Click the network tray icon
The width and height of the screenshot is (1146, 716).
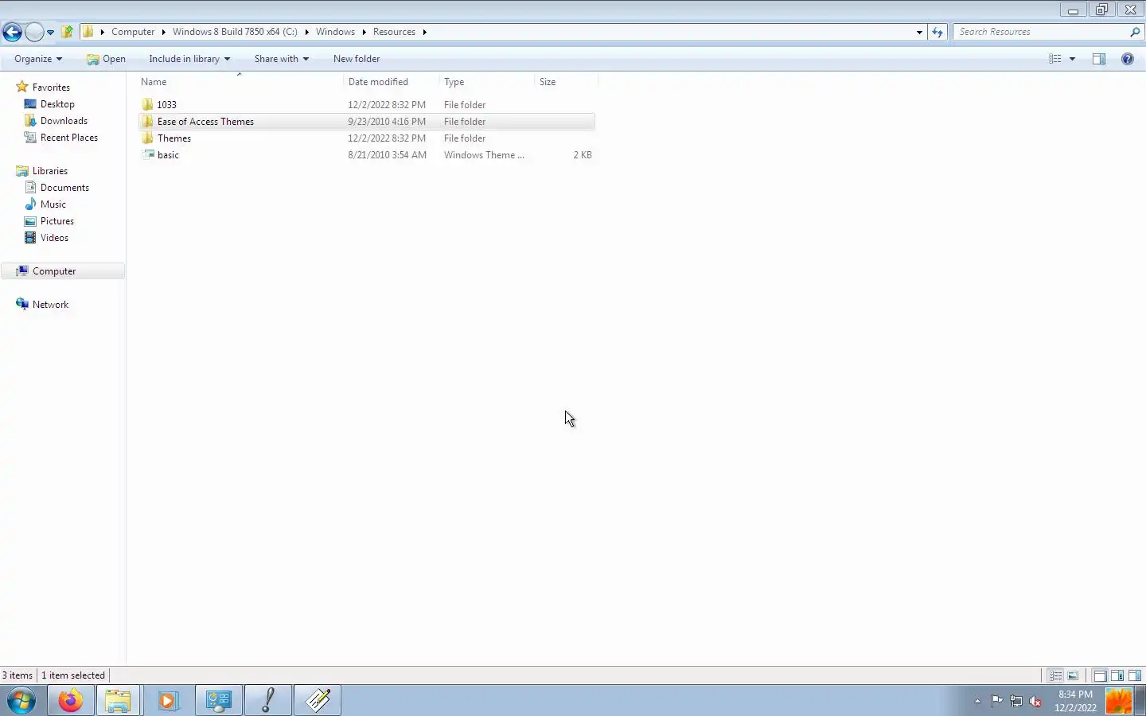tap(1016, 701)
